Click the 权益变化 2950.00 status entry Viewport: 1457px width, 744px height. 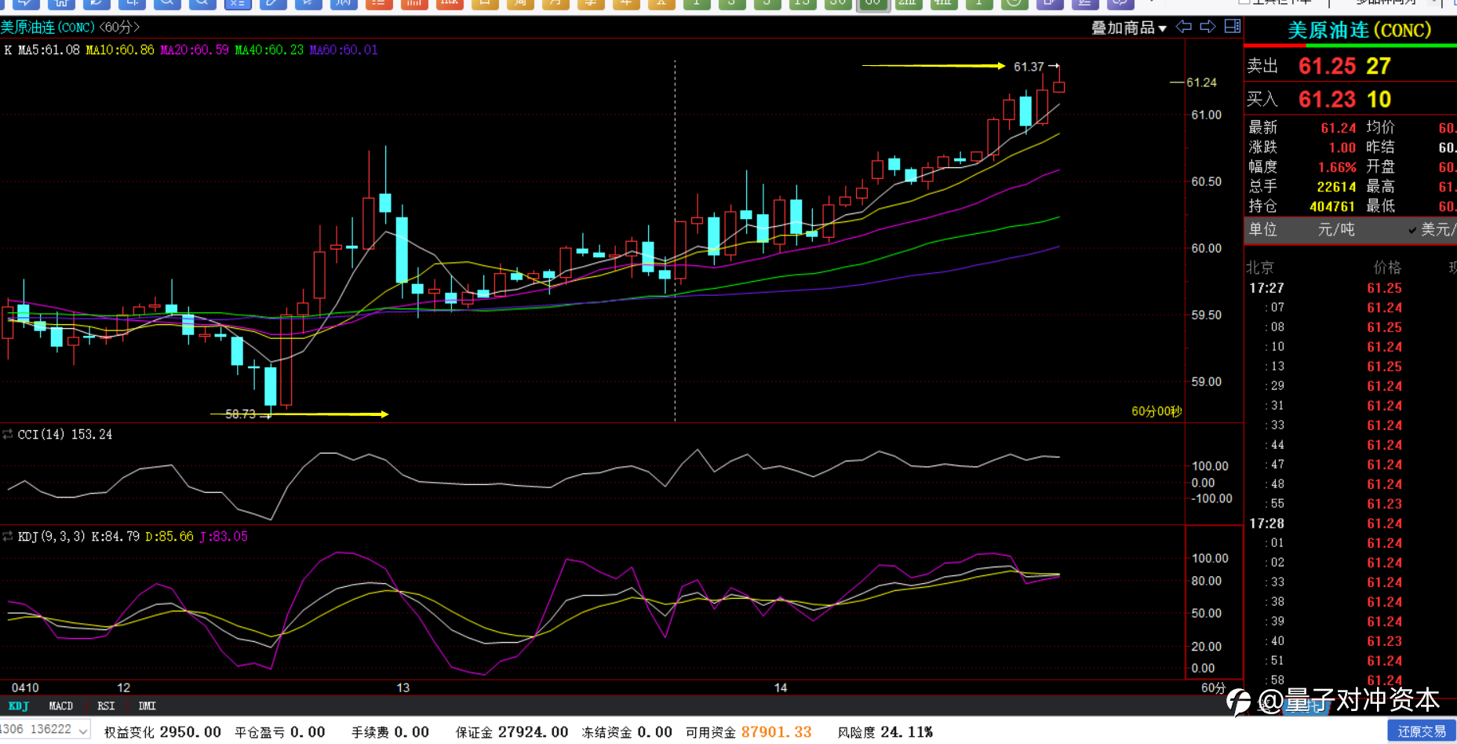coord(162,732)
